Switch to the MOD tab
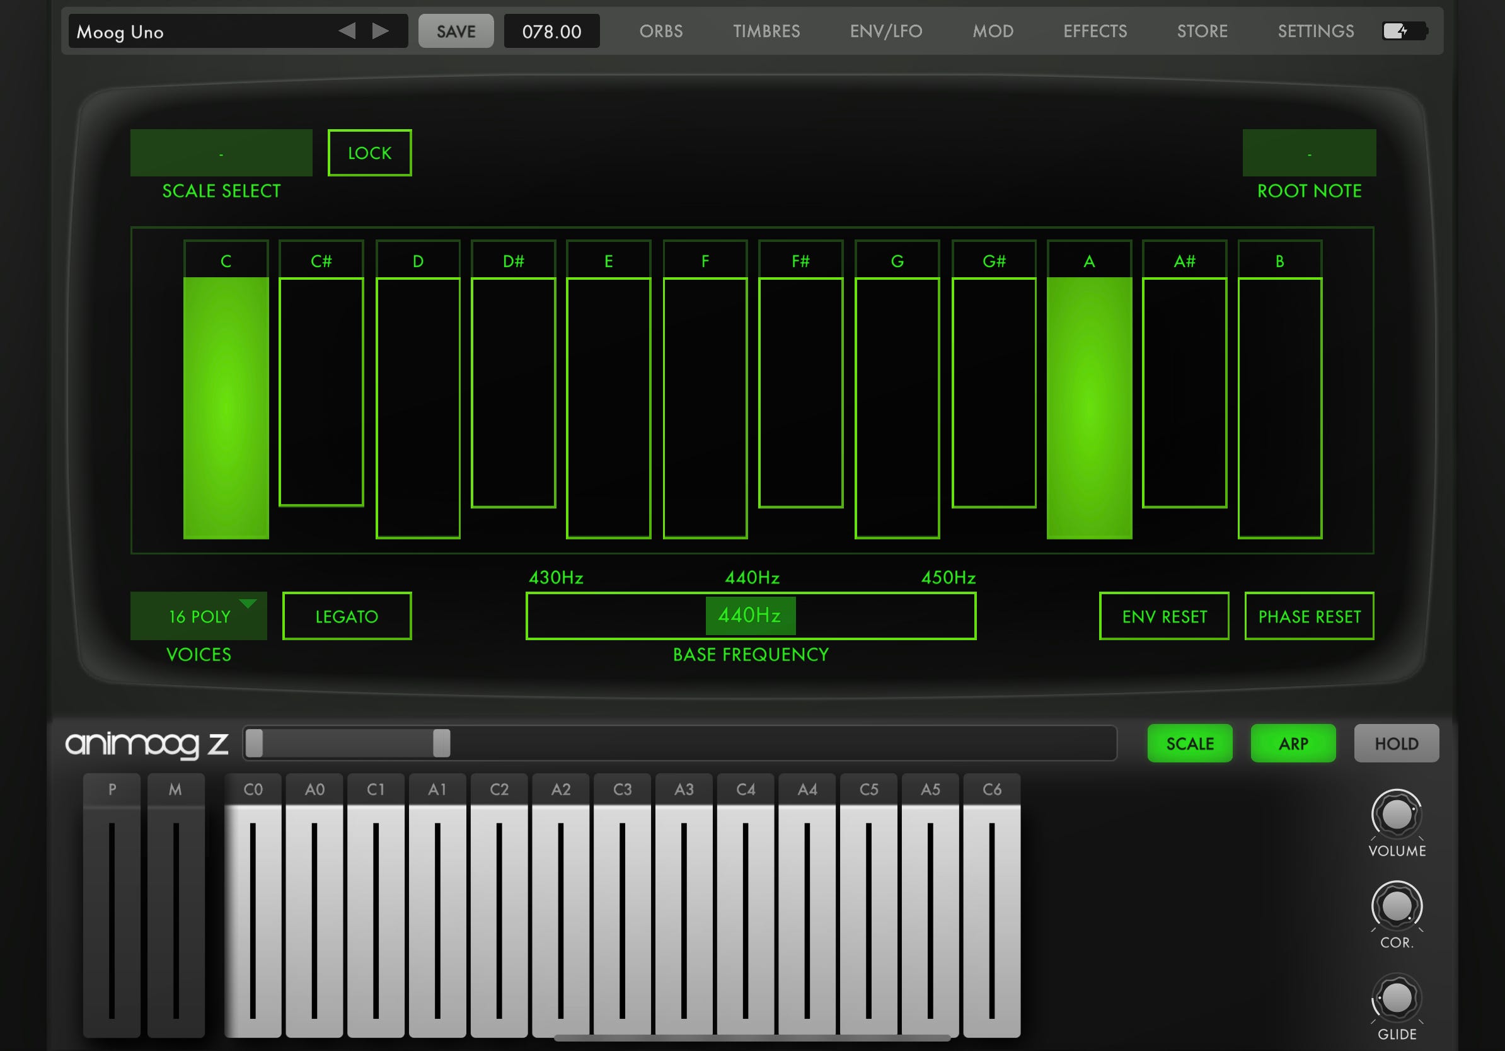 993,31
